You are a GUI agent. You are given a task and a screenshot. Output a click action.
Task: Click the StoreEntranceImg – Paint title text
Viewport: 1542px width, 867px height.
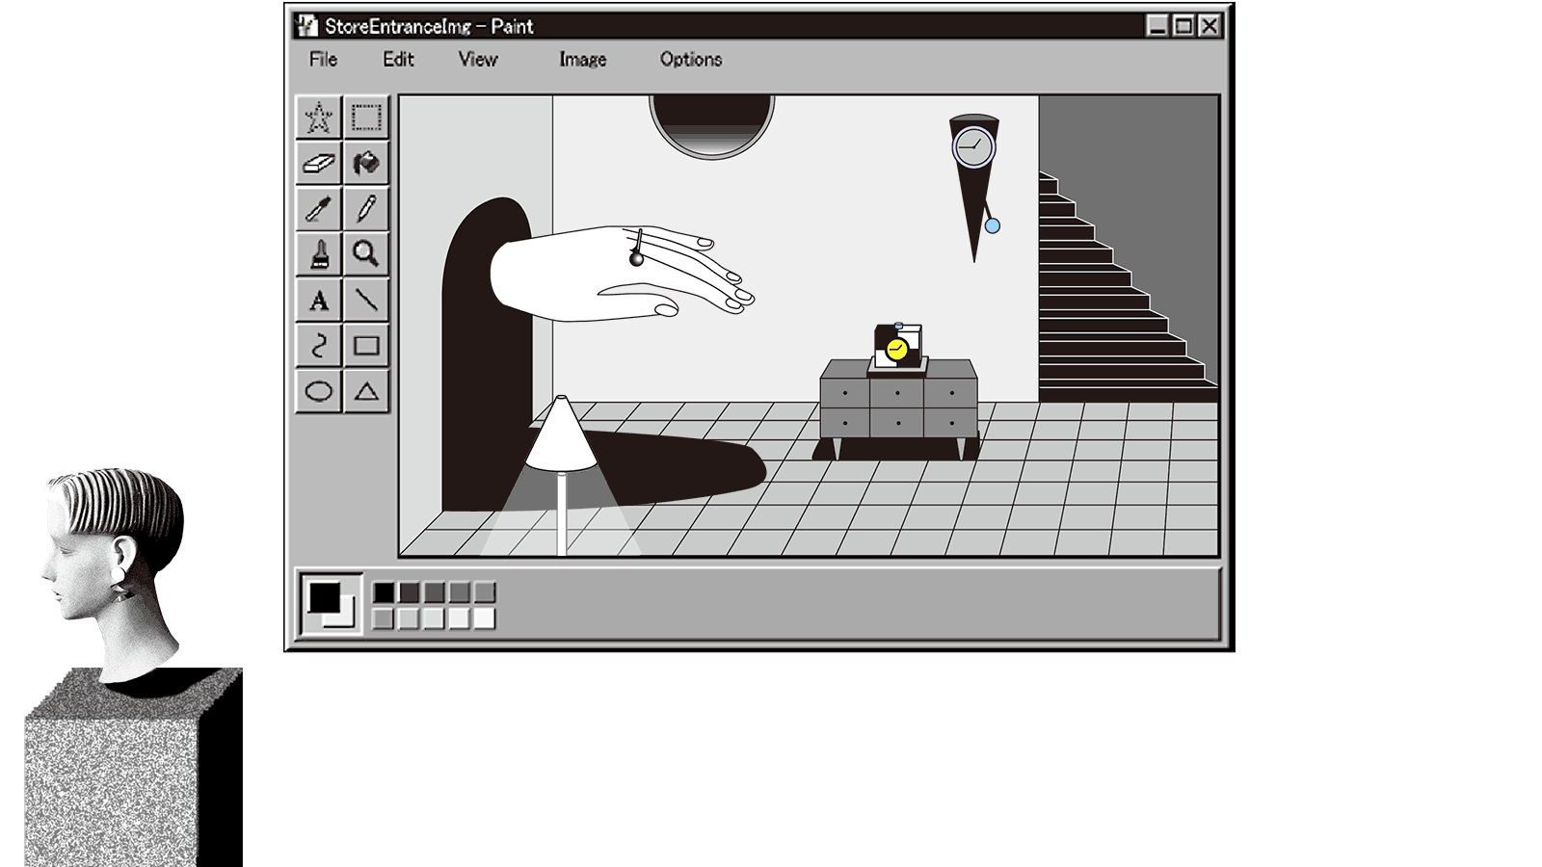click(429, 26)
